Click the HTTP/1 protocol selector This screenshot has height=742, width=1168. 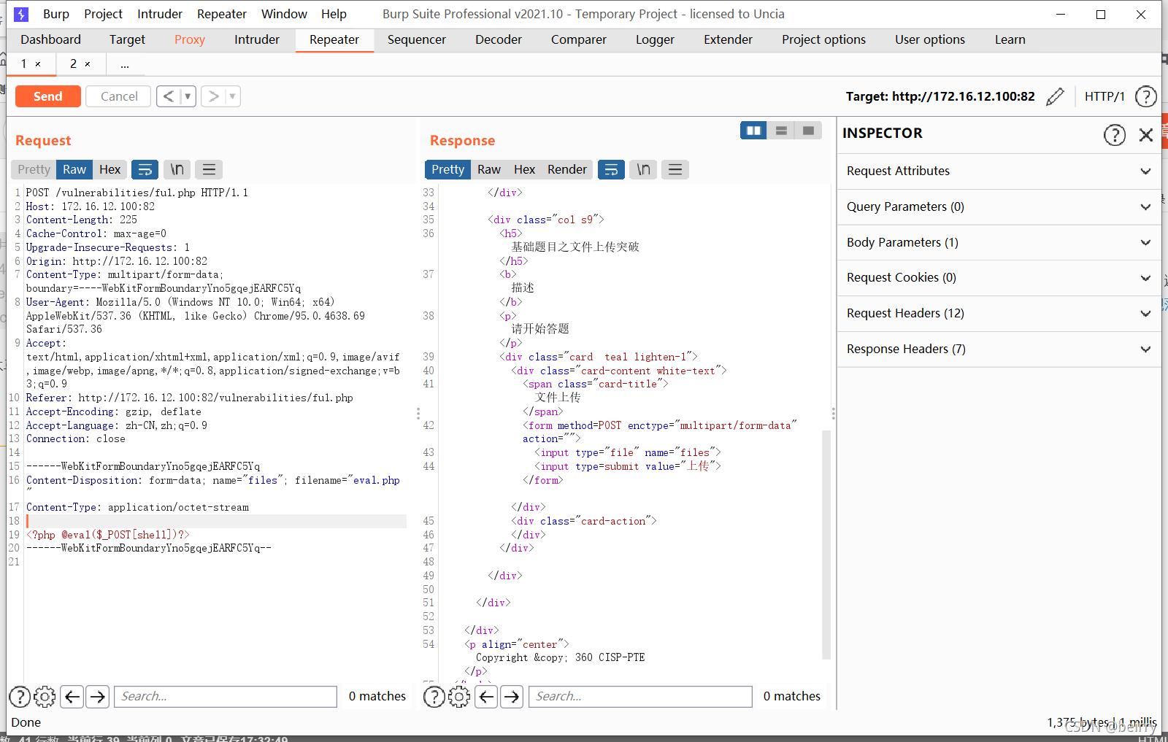tap(1104, 96)
